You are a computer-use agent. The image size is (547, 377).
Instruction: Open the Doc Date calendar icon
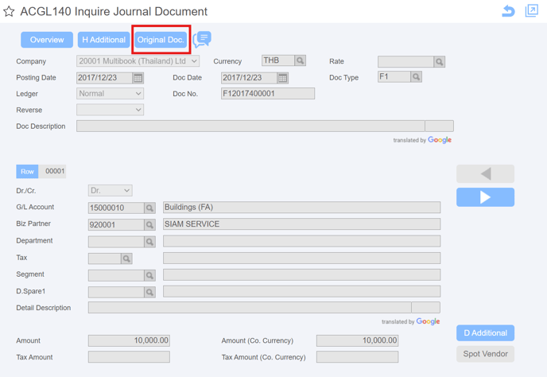tap(282, 78)
